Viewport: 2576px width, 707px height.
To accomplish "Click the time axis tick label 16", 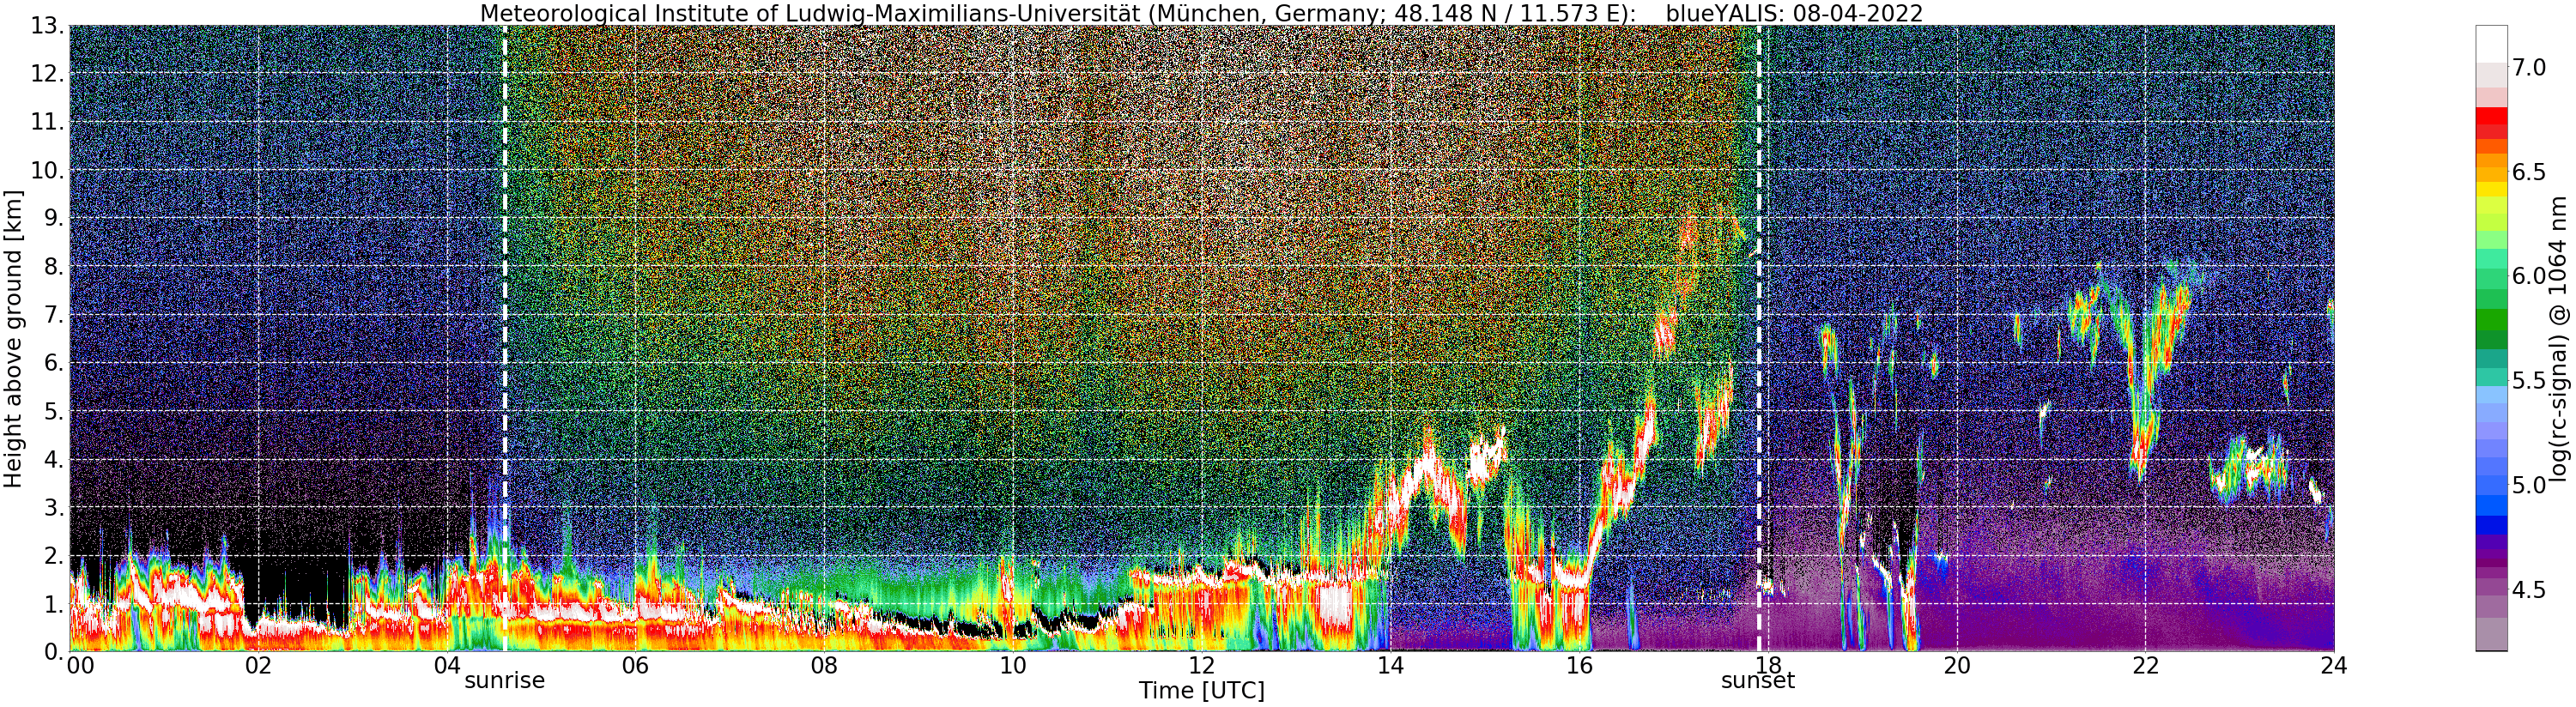I will click(1579, 665).
